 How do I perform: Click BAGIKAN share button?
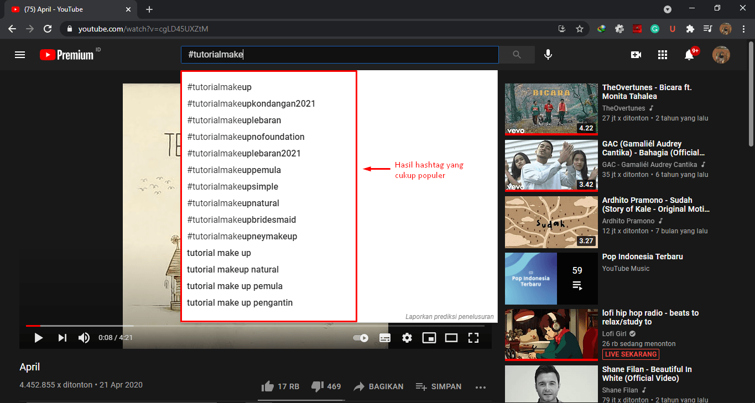click(x=378, y=386)
